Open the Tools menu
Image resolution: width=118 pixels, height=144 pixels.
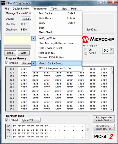(54, 9)
